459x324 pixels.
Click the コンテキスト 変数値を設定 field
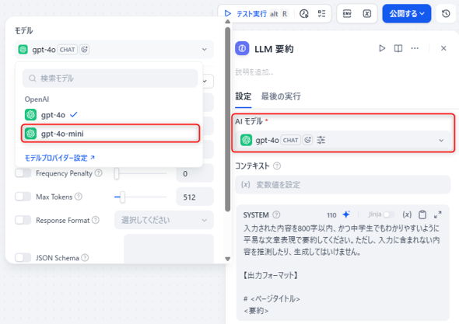coord(343,184)
